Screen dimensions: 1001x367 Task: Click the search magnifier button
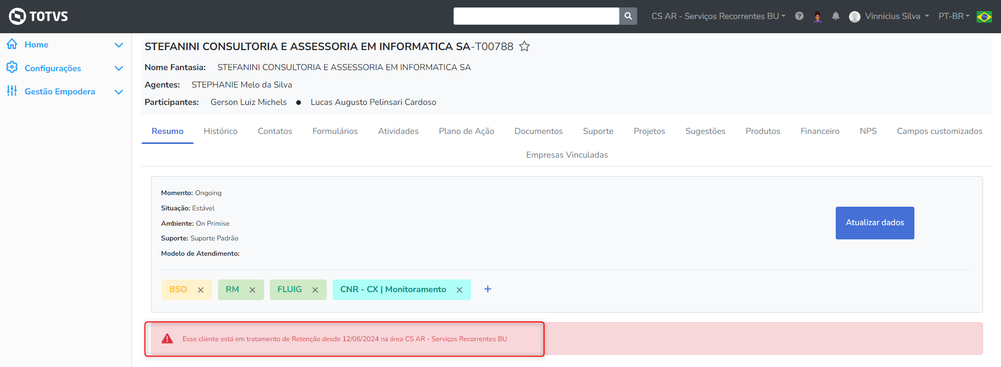pos(628,16)
